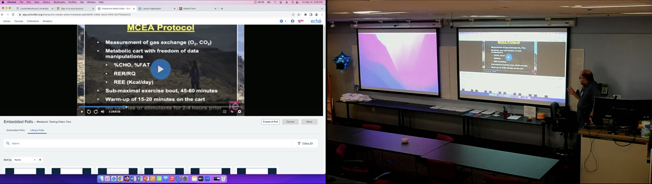Click the Cancel button
The height and width of the screenshot is (184, 652).
pyautogui.click(x=290, y=121)
